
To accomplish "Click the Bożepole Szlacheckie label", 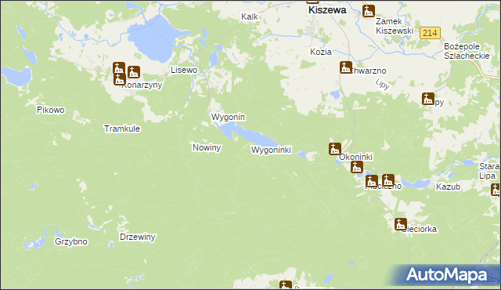I will 467,51.
